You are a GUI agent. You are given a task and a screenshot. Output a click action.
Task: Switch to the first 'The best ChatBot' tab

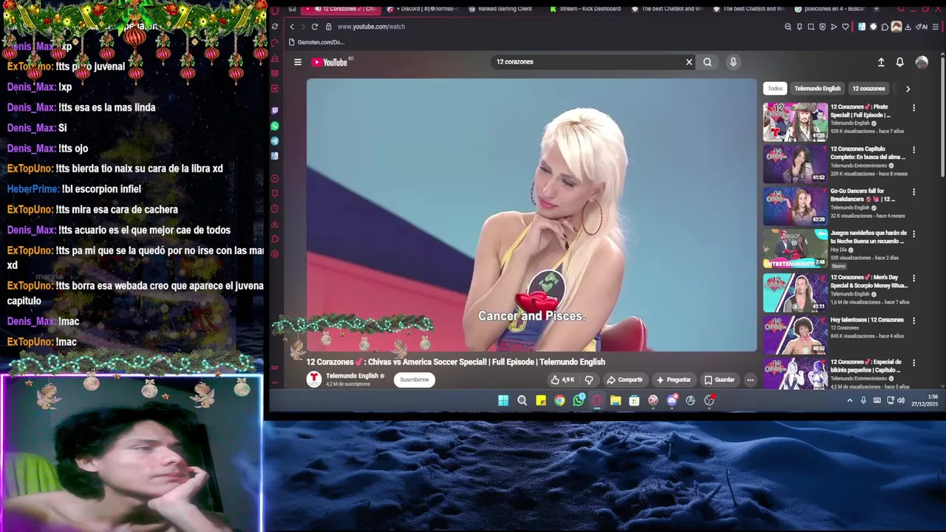pyautogui.click(x=667, y=9)
